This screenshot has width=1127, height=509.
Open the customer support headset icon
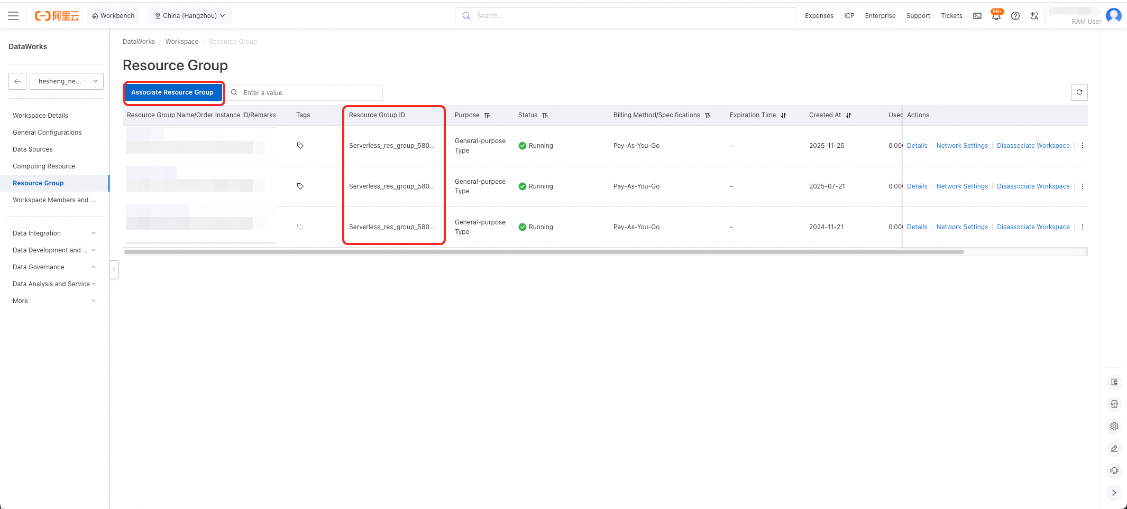(x=1114, y=470)
